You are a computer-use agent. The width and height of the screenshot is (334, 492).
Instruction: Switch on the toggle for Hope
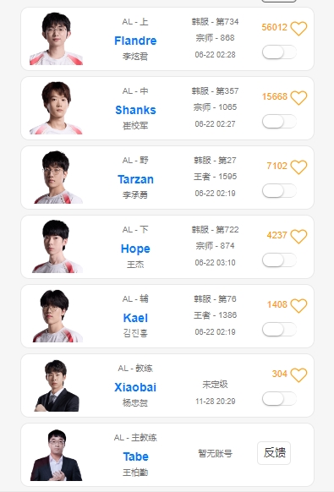tap(279, 260)
